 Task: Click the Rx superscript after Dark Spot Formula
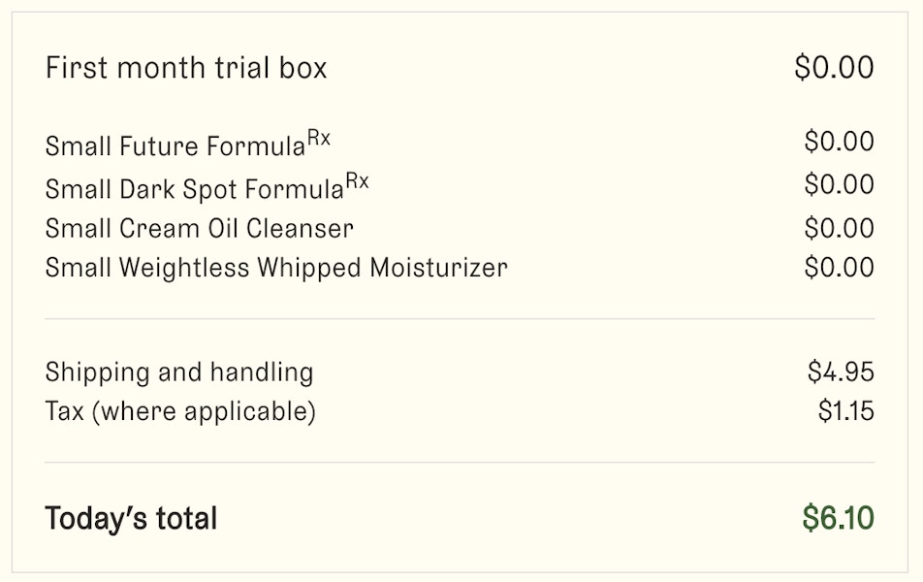point(358,180)
